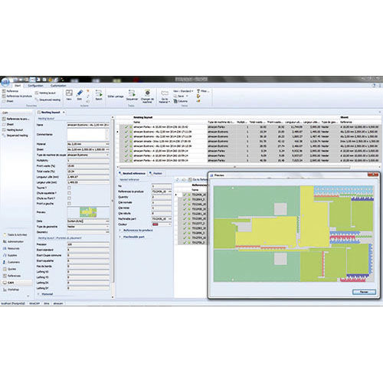Switch to the Start ribbon tab
The image size is (383, 383).
pyautogui.click(x=17, y=86)
